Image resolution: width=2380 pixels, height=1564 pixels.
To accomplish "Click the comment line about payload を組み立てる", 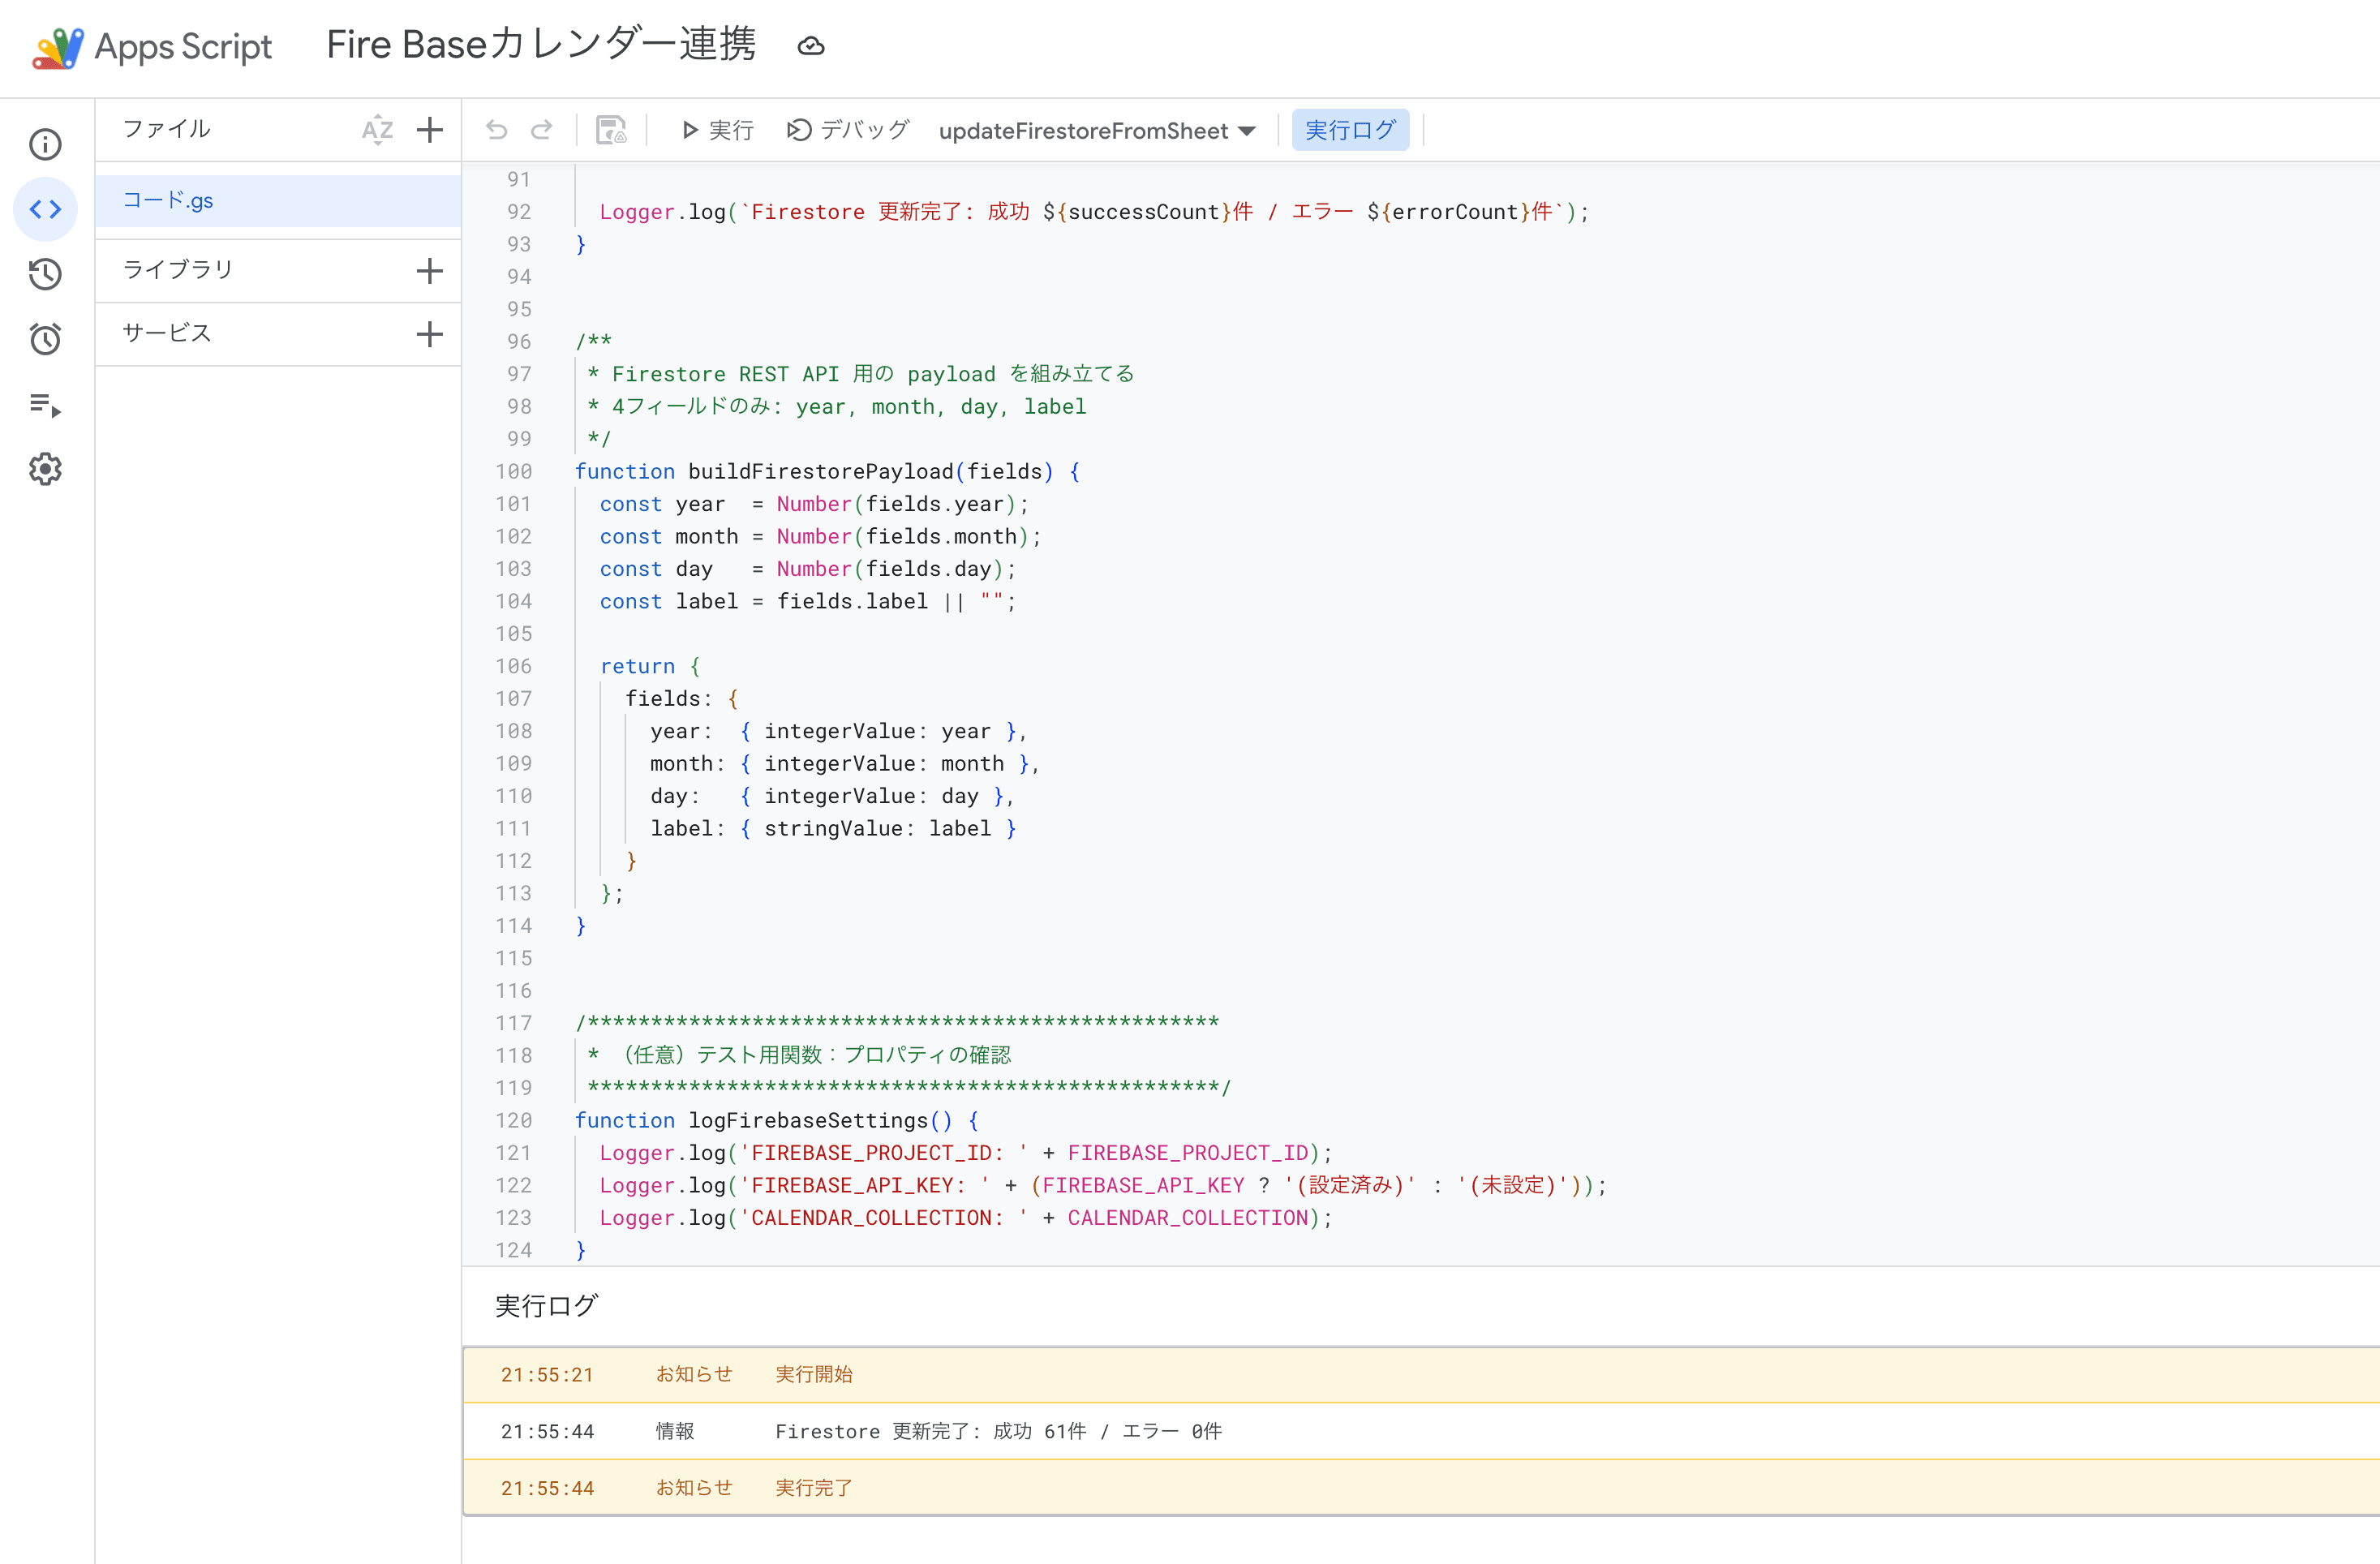I will (861, 374).
